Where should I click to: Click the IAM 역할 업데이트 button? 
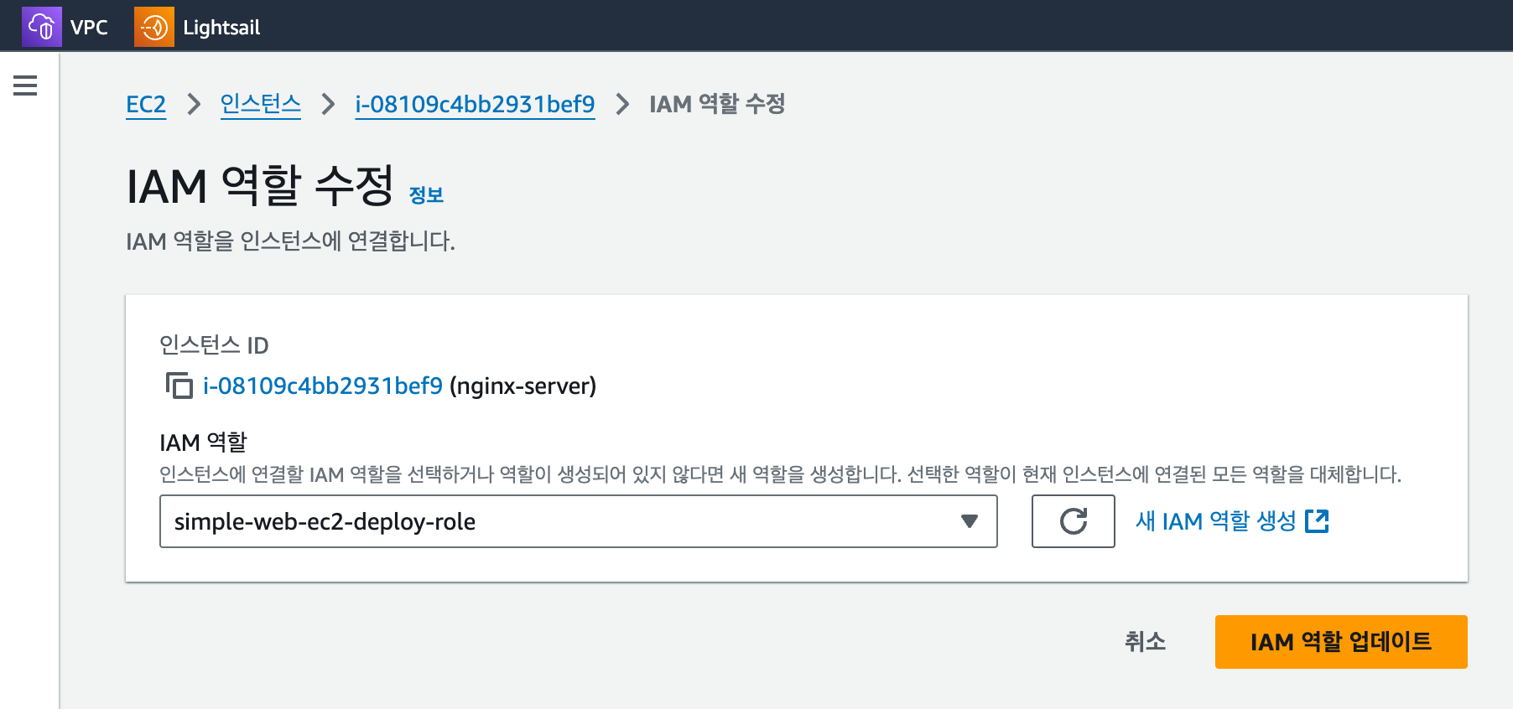pos(1340,642)
